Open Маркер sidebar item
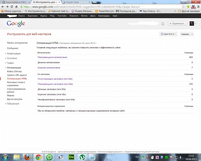Image resolution: width=201 pixels, height=161 pixels. point(10,95)
